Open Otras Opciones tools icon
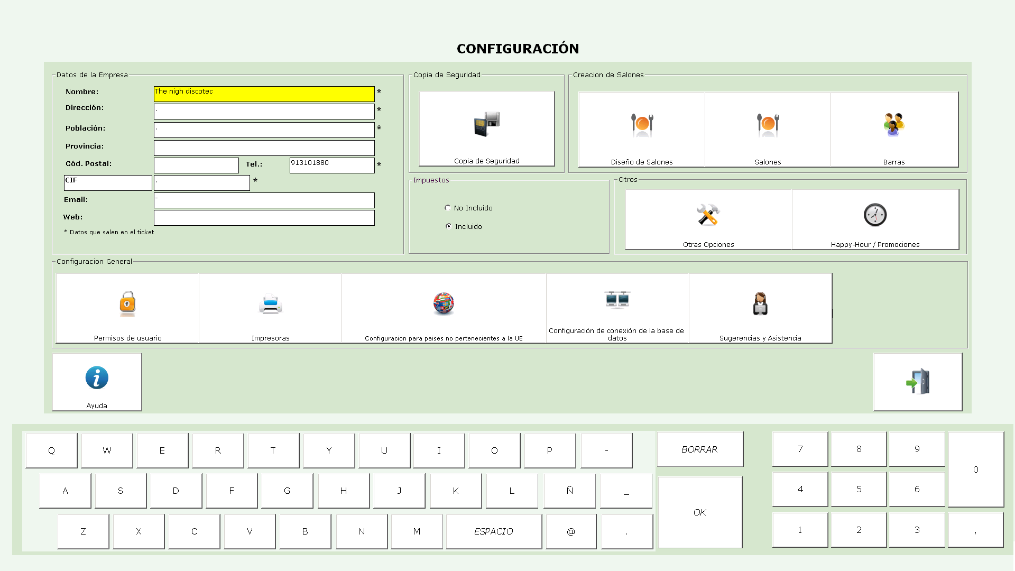This screenshot has height=571, width=1015. [x=708, y=215]
